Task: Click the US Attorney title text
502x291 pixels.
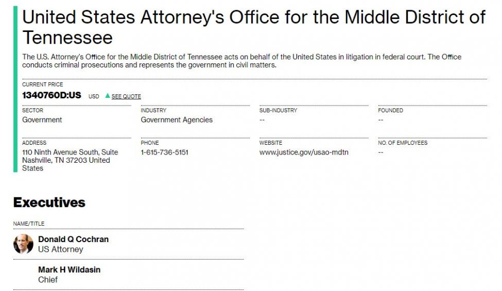Action: pos(61,249)
